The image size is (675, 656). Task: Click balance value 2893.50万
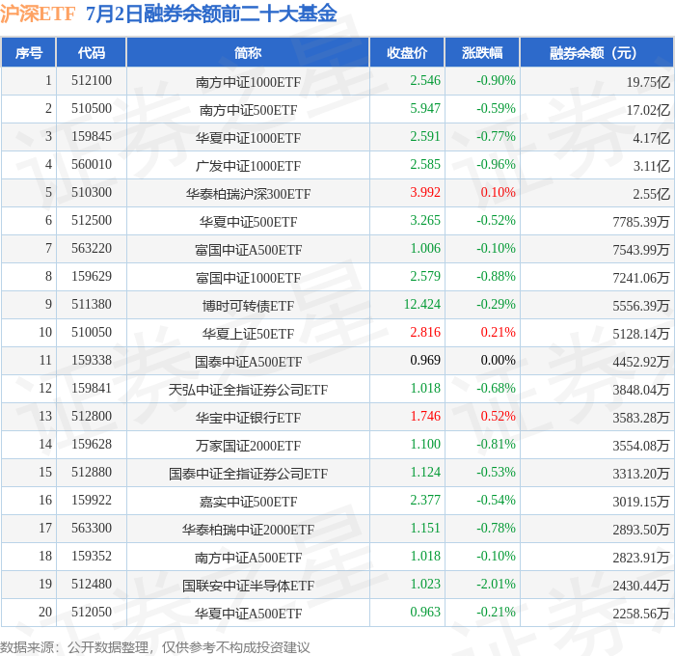click(641, 530)
